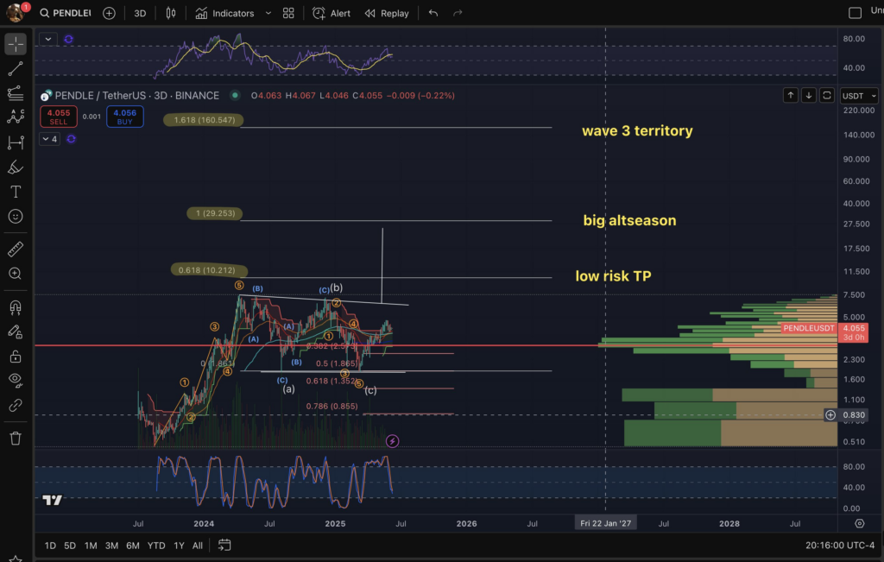Open the PENDLE symbol search
The width and height of the screenshot is (884, 562).
pos(65,13)
